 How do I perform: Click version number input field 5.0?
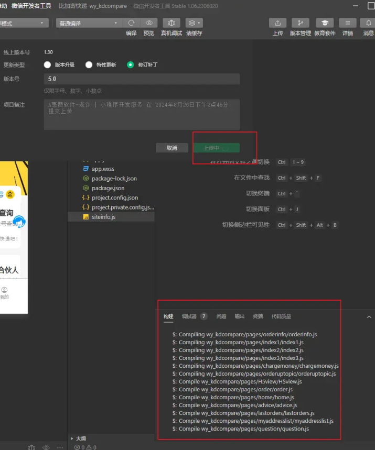point(142,79)
